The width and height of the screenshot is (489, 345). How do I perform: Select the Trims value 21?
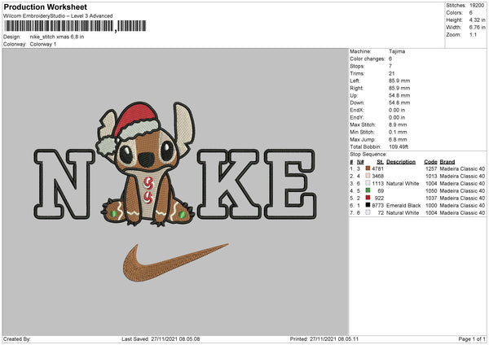(x=392, y=73)
